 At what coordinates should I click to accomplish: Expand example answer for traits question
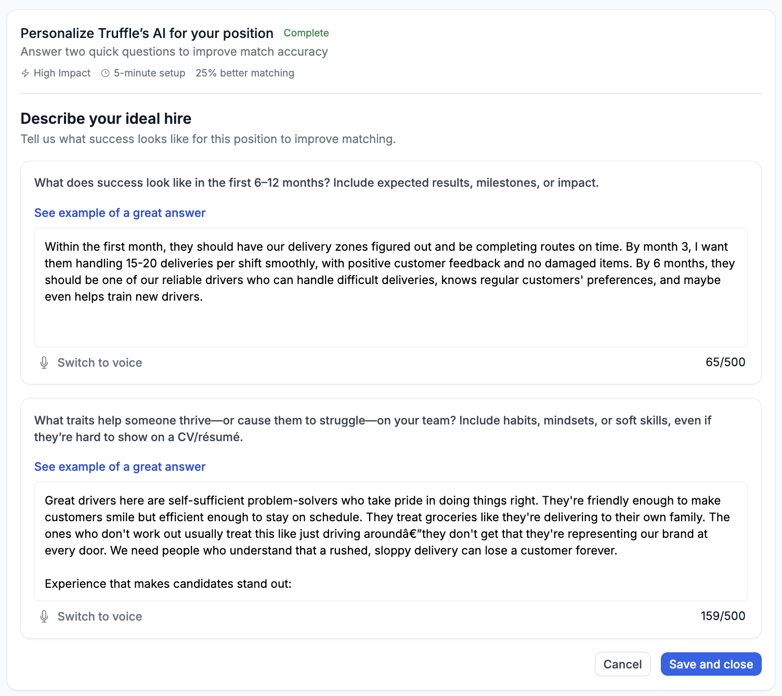pos(120,467)
